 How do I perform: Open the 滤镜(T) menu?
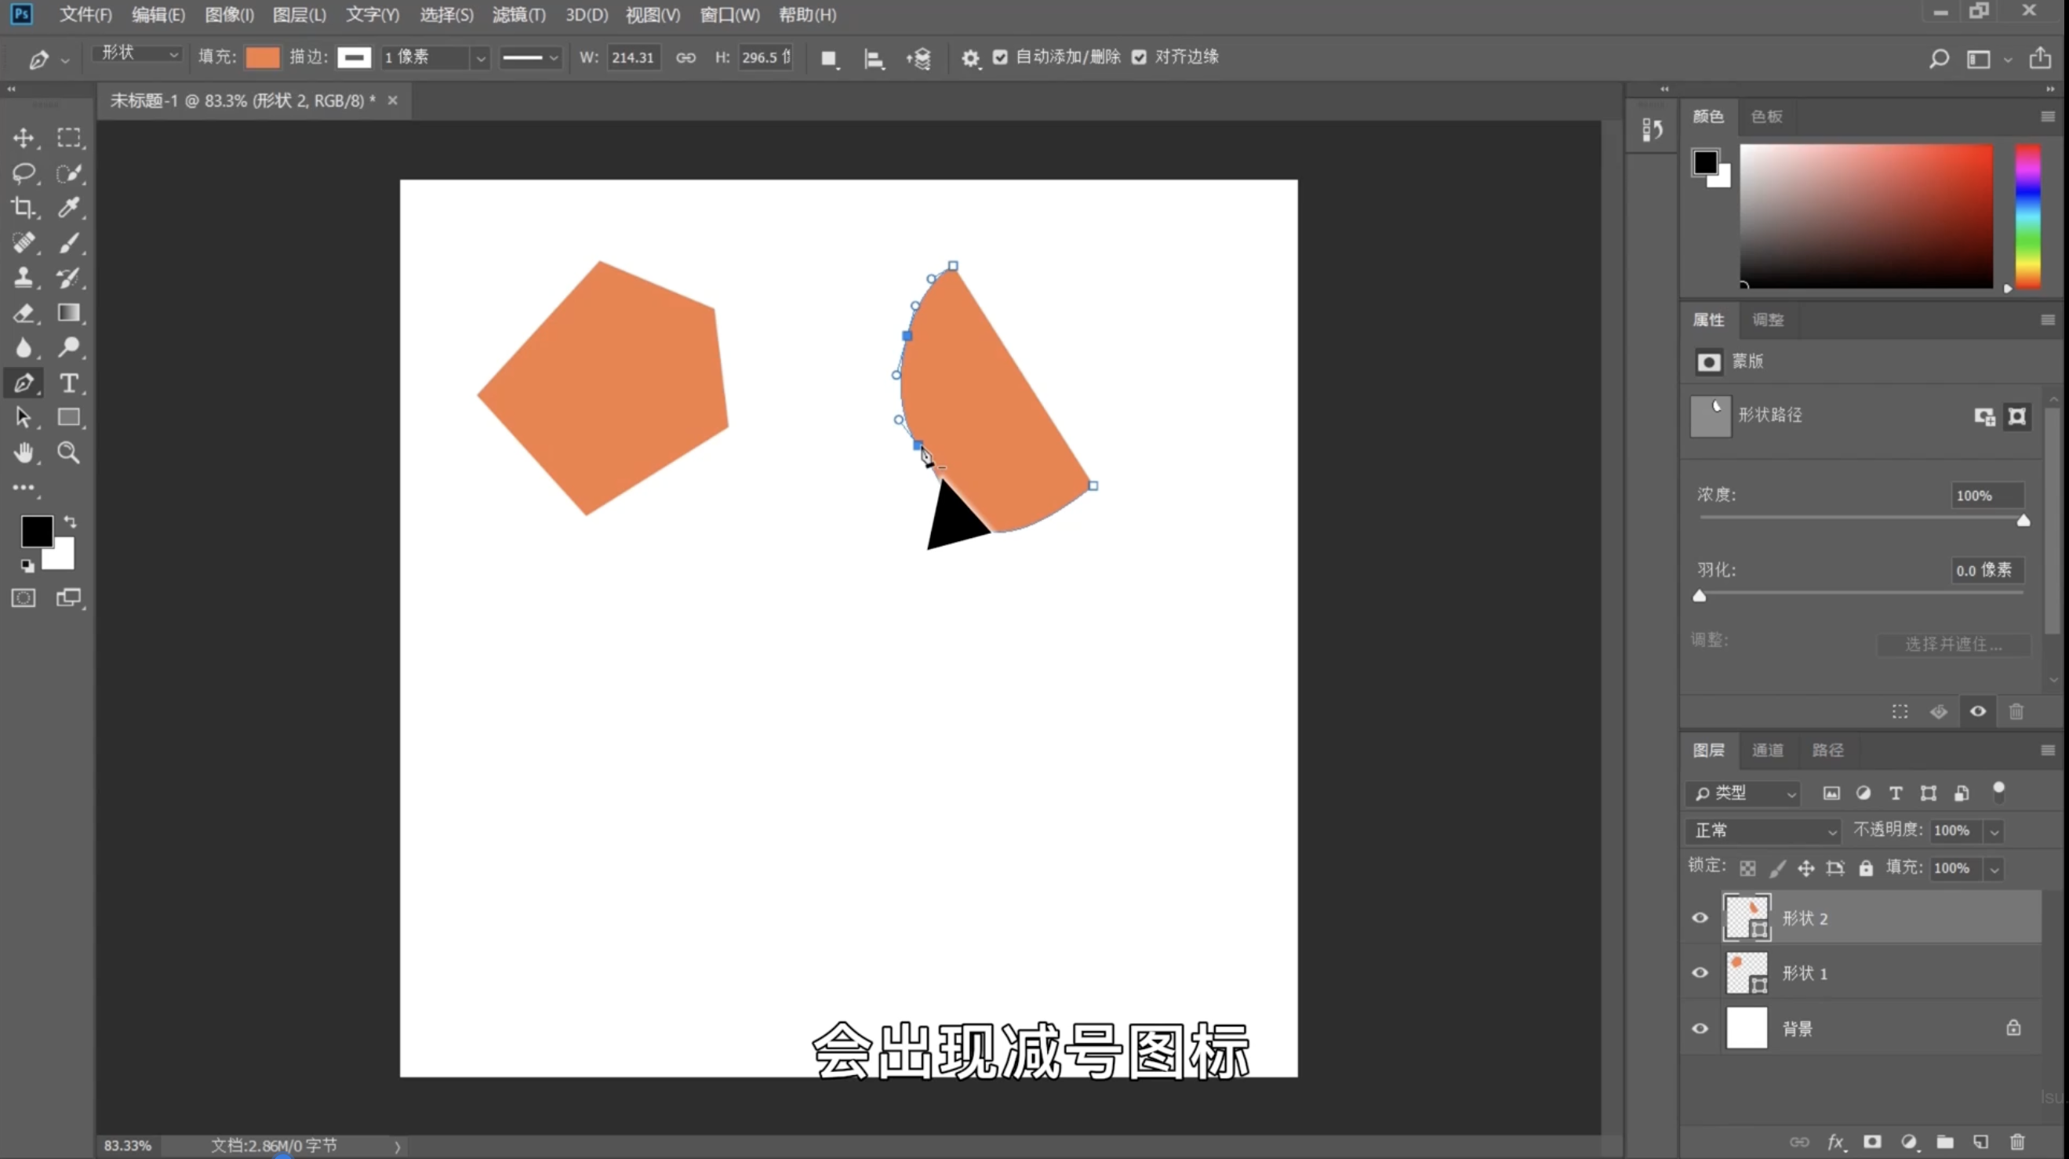[518, 14]
